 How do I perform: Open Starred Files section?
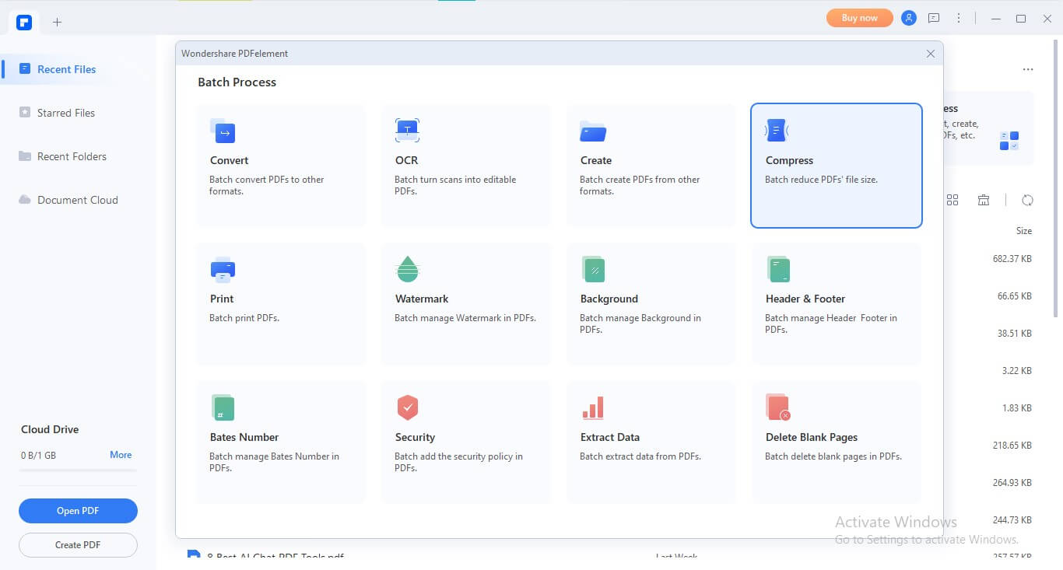tap(78, 113)
